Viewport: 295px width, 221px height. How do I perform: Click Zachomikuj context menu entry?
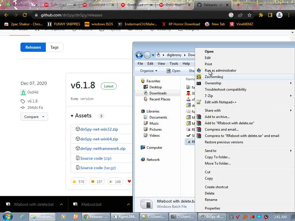coord(245,77)
